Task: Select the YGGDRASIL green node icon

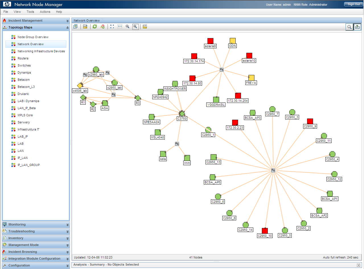Action: tap(216, 100)
